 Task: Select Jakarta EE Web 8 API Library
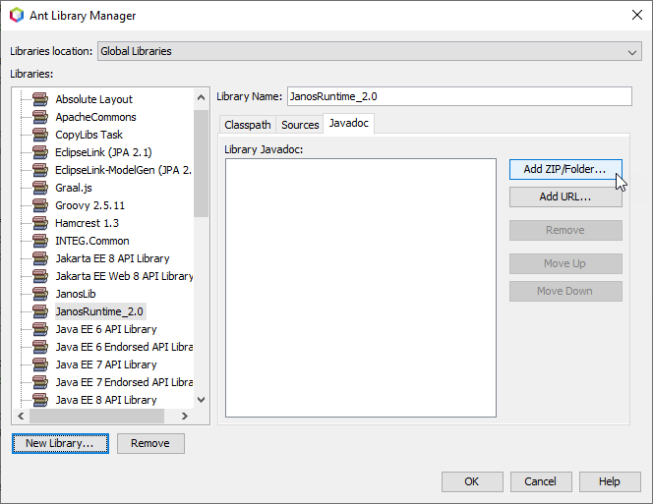tap(124, 276)
